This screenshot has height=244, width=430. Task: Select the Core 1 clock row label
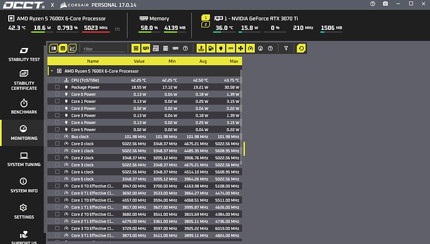82,150
